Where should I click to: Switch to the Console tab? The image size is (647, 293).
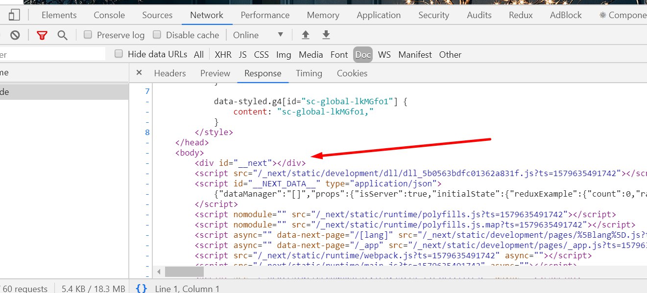109,15
